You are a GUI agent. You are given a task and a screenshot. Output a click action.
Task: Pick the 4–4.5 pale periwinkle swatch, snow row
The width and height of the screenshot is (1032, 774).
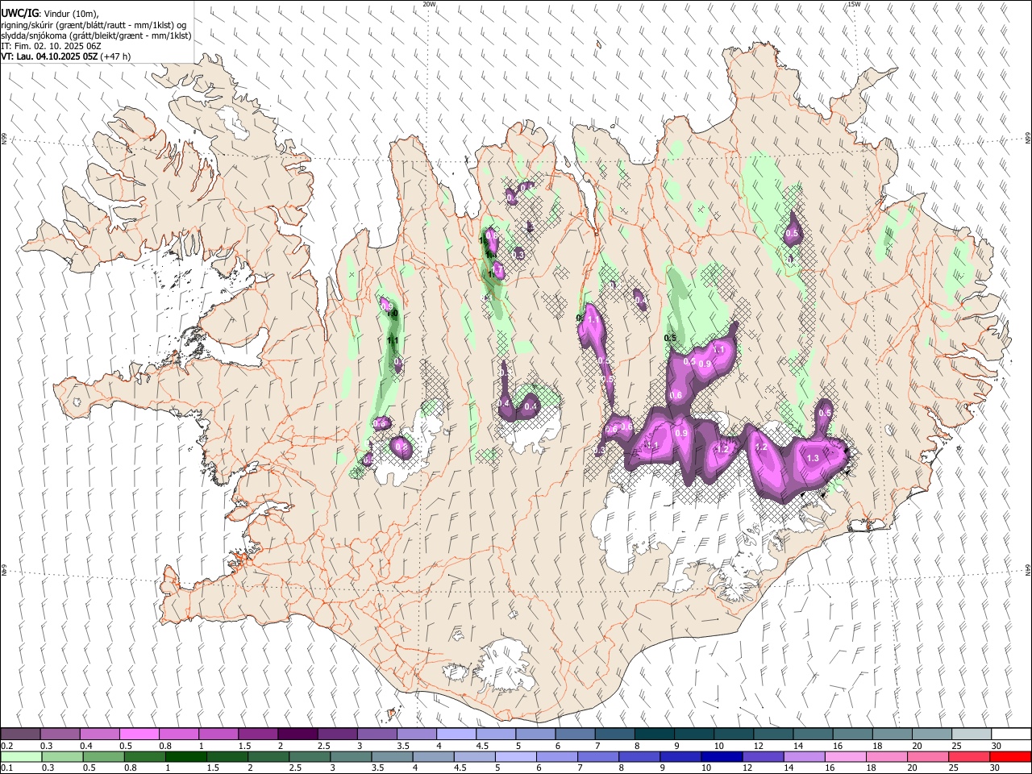click(456, 734)
